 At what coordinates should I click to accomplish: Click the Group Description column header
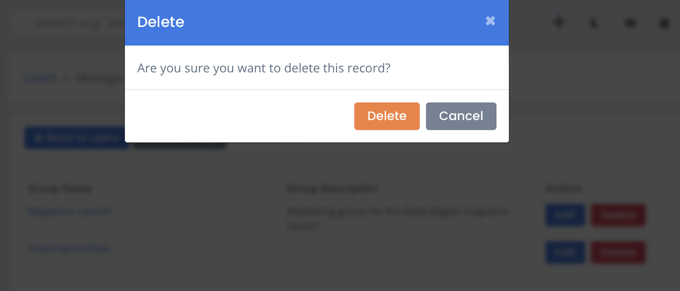tap(332, 188)
